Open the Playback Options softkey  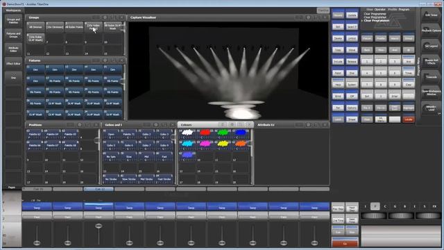point(431,31)
